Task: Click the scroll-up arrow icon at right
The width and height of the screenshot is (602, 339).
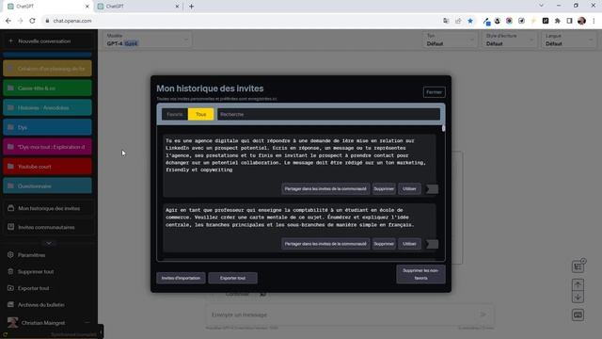Action: (578, 284)
